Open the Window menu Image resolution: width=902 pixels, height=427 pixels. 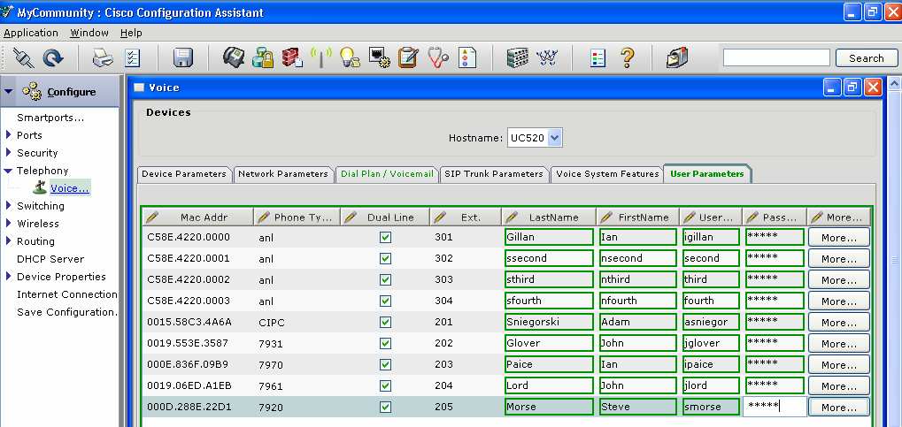click(x=89, y=33)
